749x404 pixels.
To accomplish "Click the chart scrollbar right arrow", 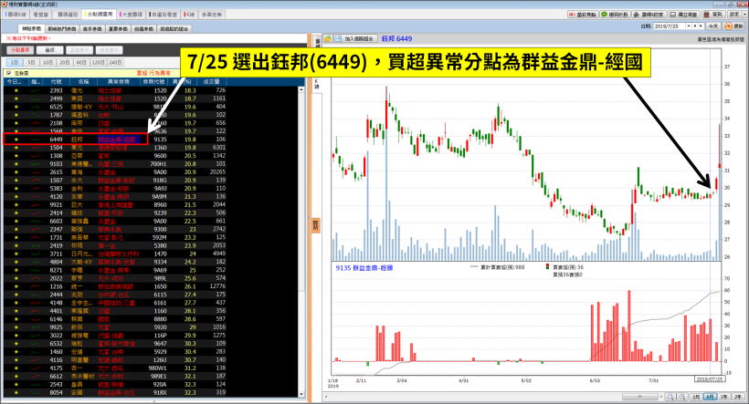I will pos(662,397).
